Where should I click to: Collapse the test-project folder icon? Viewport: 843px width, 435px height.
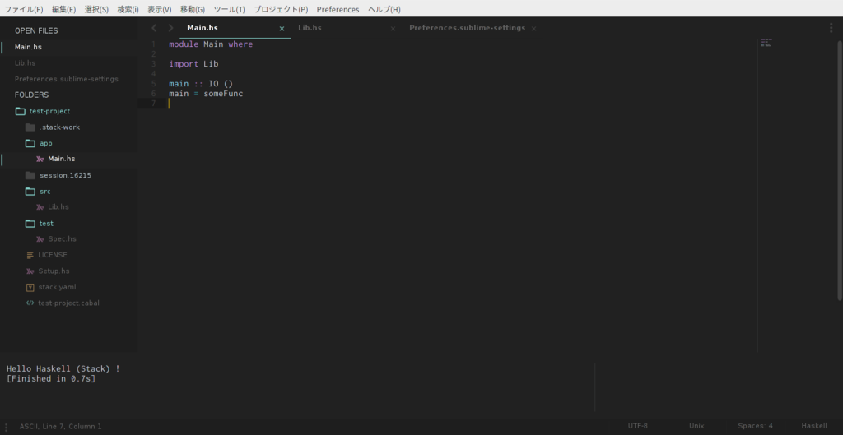tap(21, 111)
